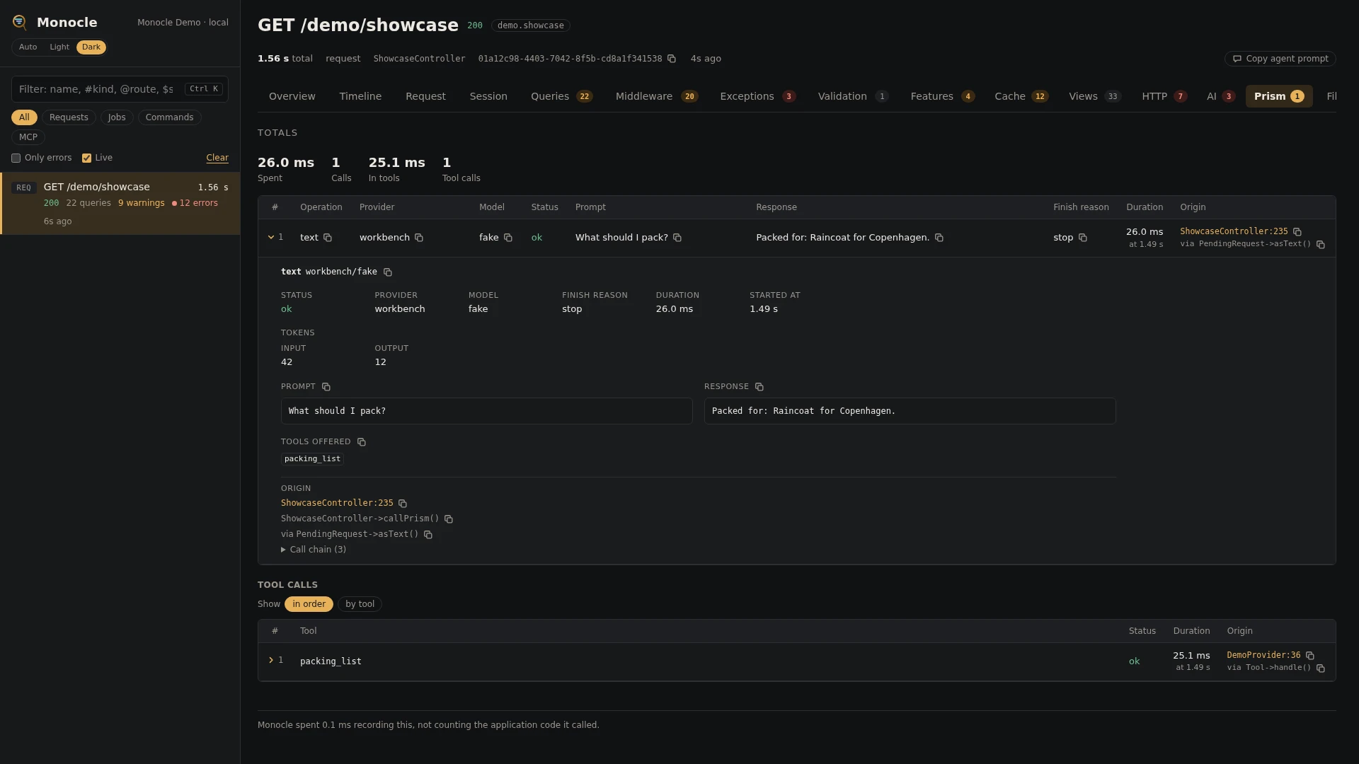1359x764 pixels.
Task: Copy the workbench provider value in row 1
Action: [x=419, y=238]
